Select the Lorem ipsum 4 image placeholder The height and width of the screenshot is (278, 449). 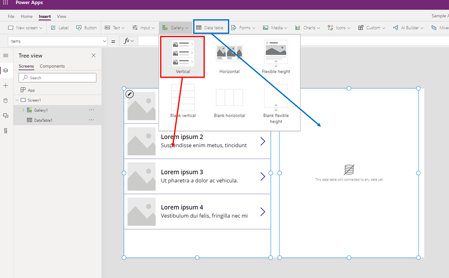[142, 212]
